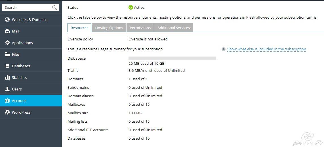Click the Mail envelope icon in sidebar
The image size is (324, 147).
7,31
